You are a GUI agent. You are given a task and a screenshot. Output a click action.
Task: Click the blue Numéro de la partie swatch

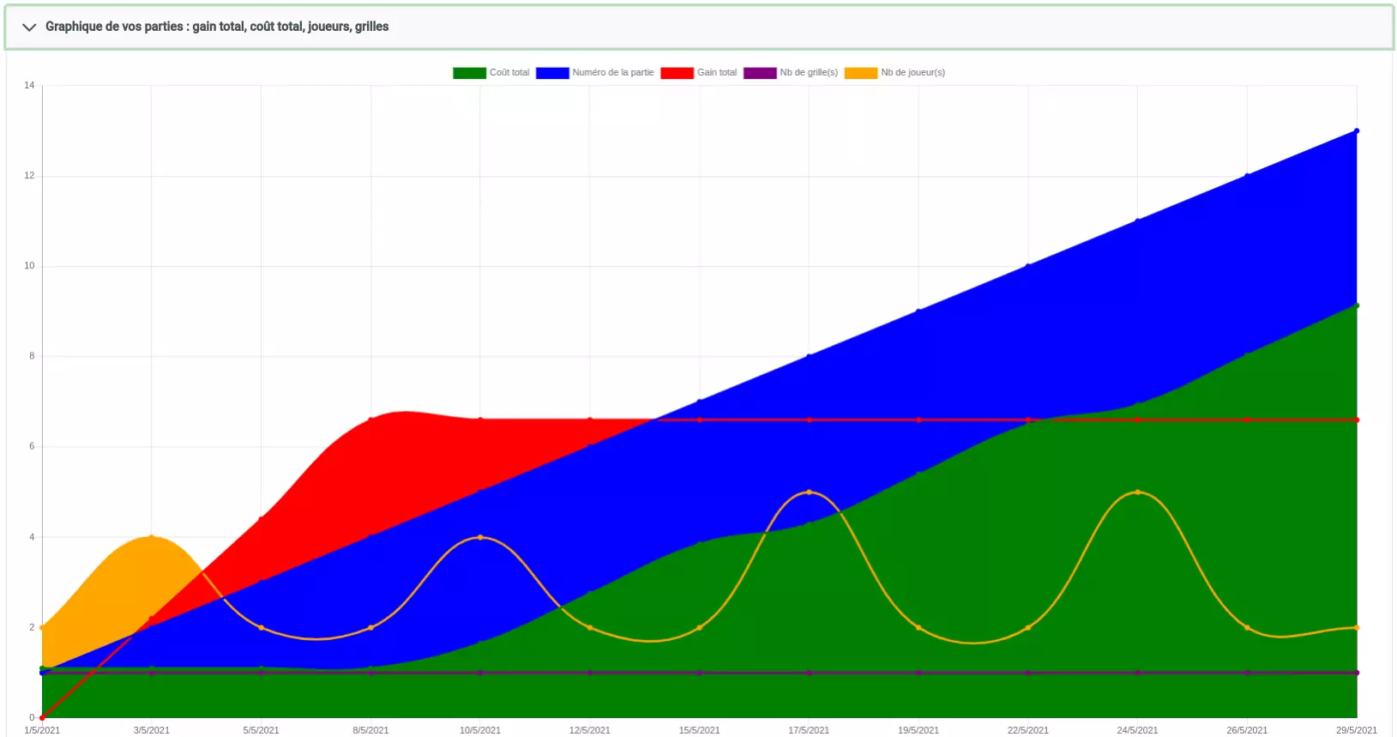[552, 73]
